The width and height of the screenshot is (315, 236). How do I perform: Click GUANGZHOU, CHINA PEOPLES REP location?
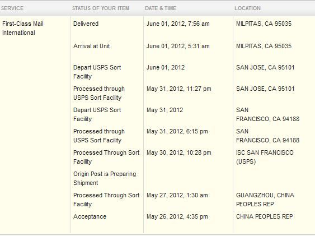click(x=265, y=200)
